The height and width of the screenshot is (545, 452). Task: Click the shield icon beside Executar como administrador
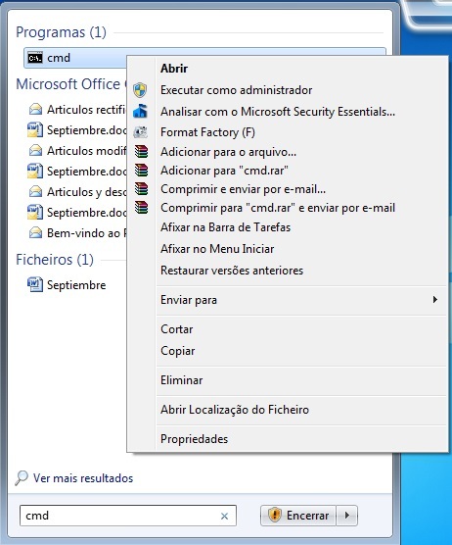140,90
